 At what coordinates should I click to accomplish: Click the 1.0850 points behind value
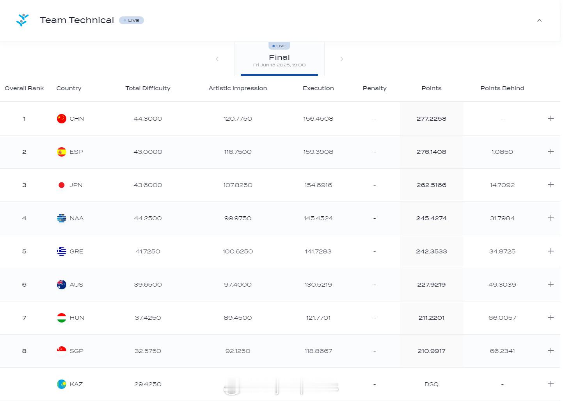(502, 152)
